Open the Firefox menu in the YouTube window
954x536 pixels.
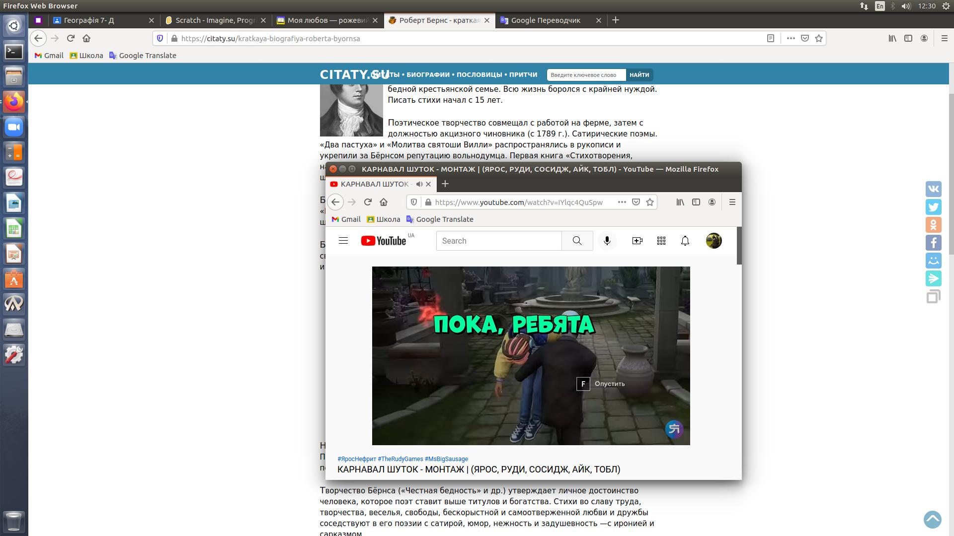click(x=732, y=202)
